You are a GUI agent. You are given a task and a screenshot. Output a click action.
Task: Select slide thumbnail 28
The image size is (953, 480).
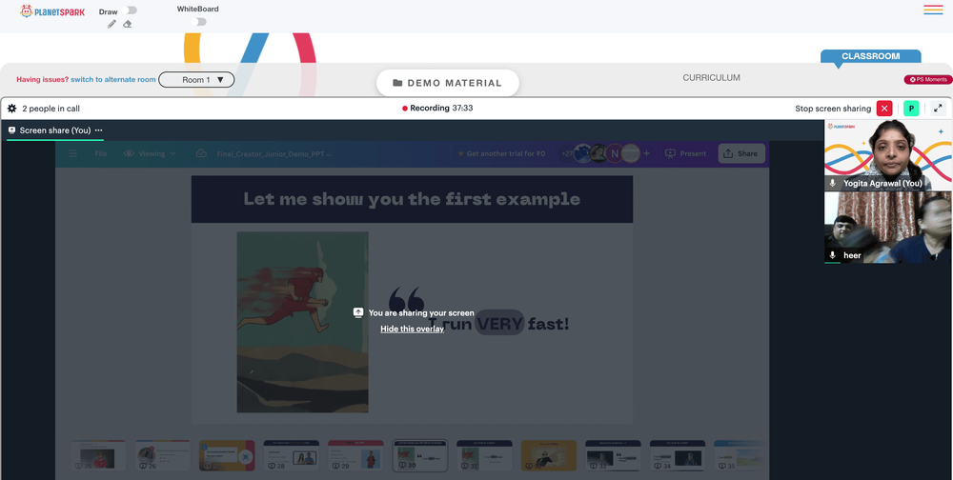coord(291,455)
